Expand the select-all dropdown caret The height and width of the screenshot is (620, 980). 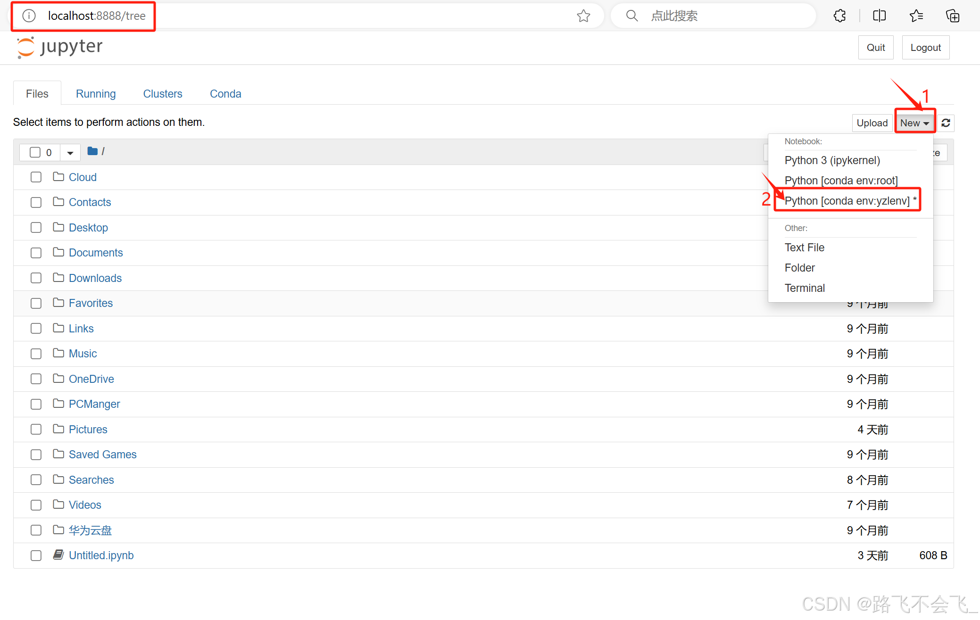[x=70, y=153]
